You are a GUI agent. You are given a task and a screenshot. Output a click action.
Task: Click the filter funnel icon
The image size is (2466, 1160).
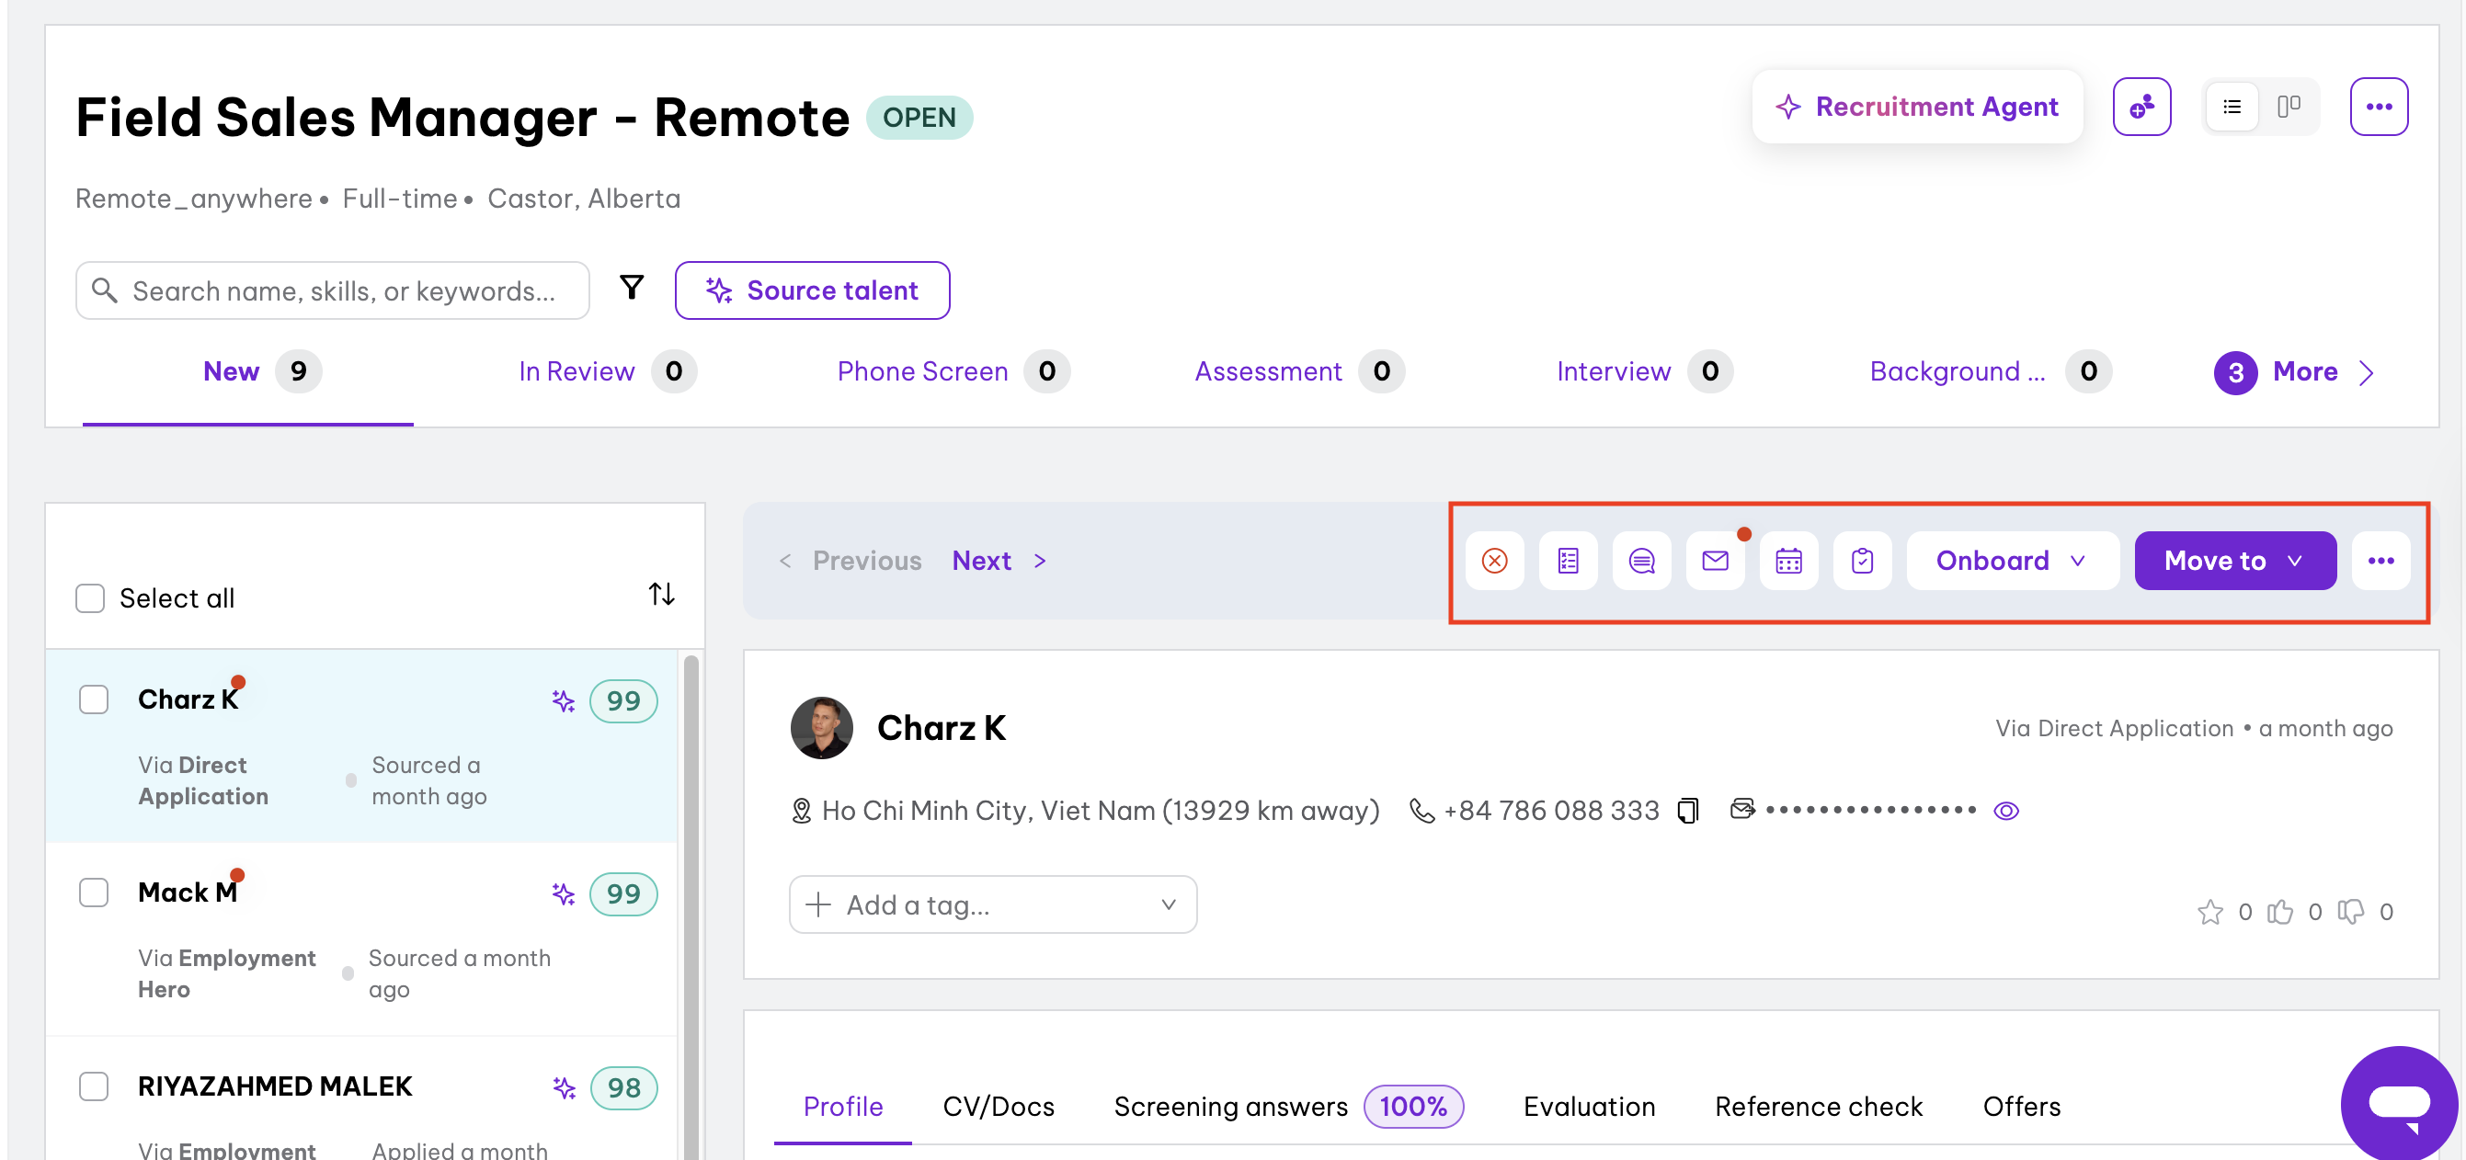632,287
